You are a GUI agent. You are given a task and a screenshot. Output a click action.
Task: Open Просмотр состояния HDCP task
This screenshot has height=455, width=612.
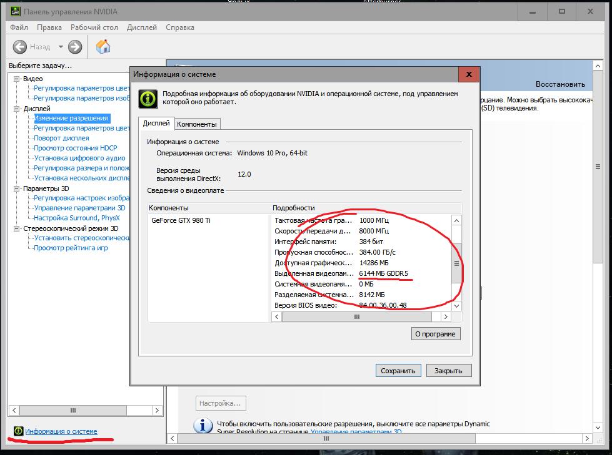pos(76,148)
